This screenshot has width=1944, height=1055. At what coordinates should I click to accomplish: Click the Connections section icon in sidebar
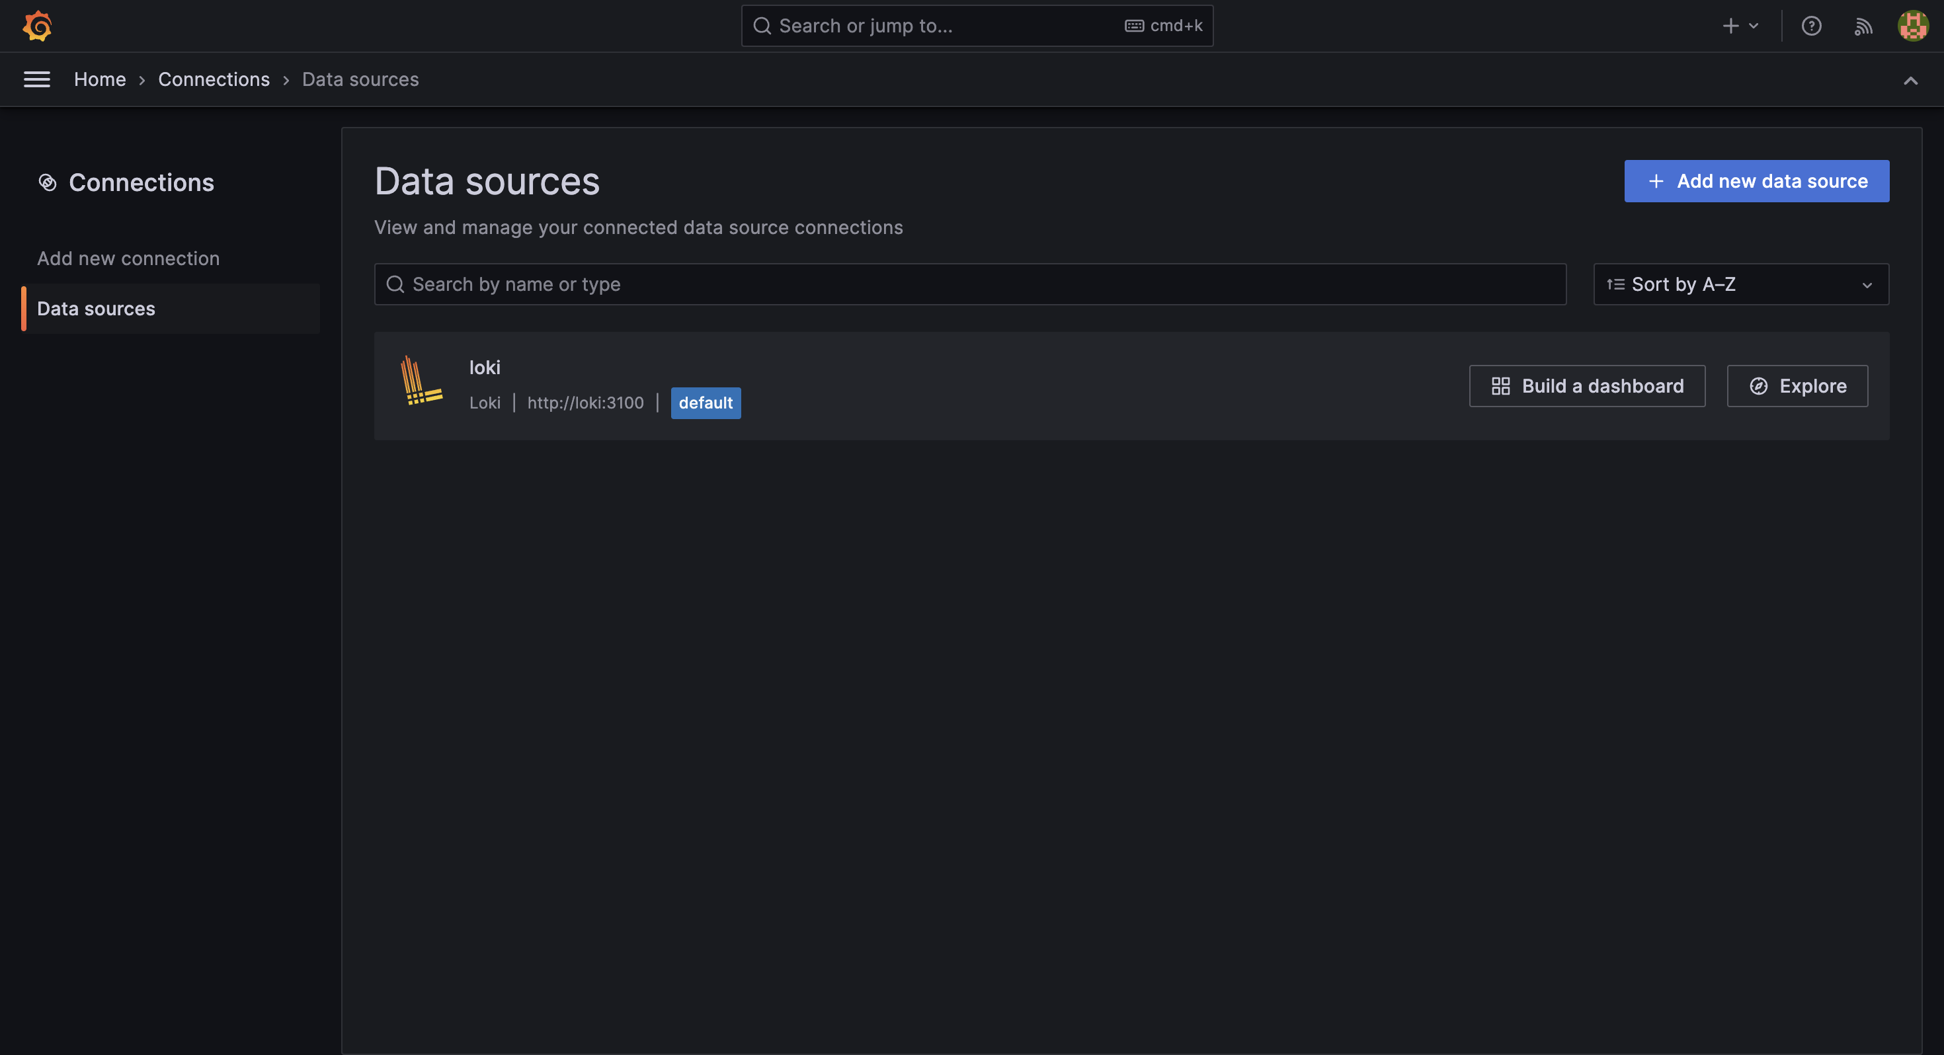(48, 182)
